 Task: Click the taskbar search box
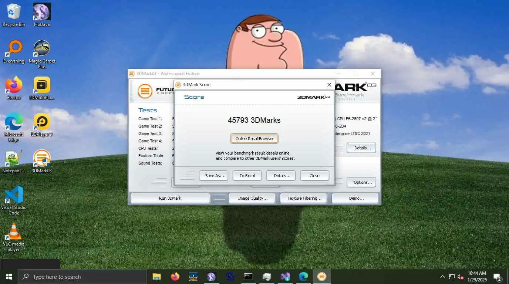click(x=82, y=277)
